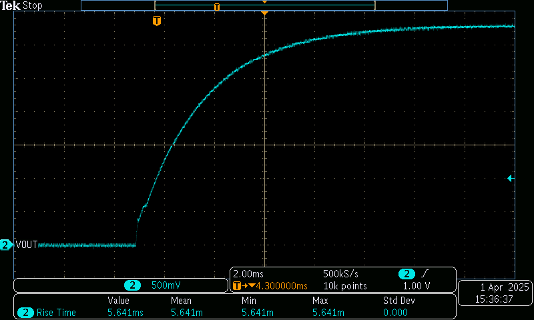Click the 500mV vertical scale readout
This screenshot has width=534, height=320.
coord(166,285)
